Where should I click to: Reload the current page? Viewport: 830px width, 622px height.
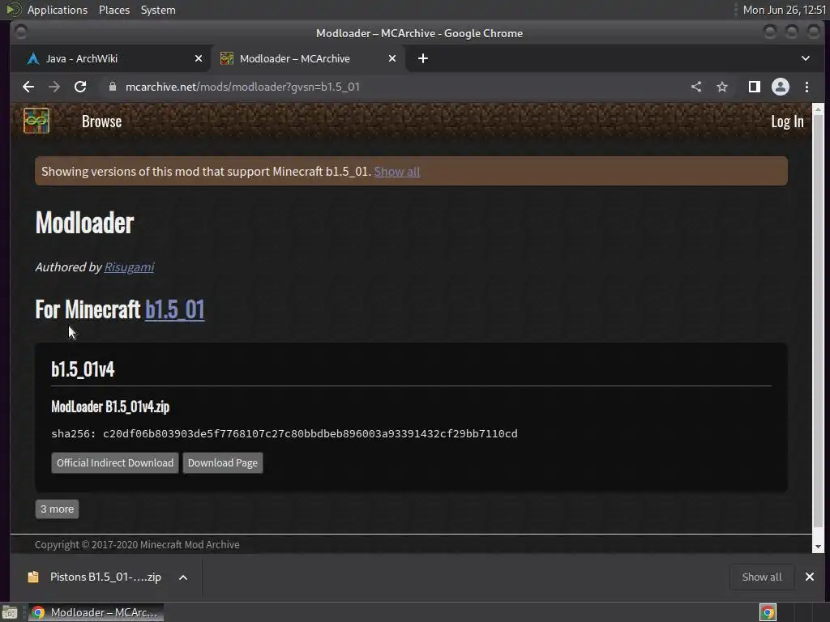point(80,87)
